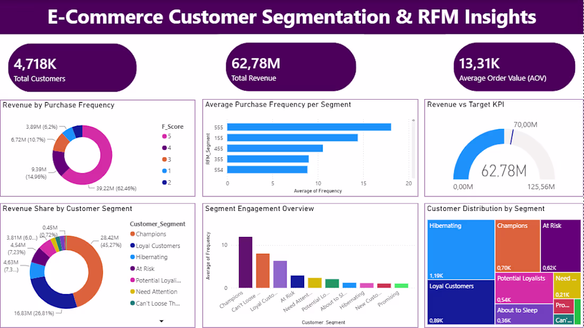Click Revenue by Purchase Frequency title
Viewport: 584px width, 328px height.
point(58,105)
